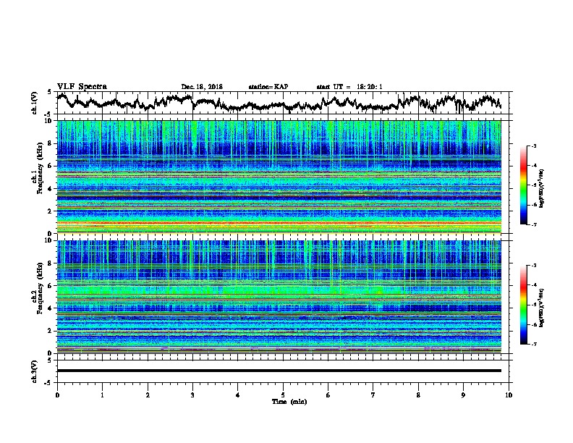Click the '-3' label on upper color scale
The height and width of the screenshot is (443, 573).
point(533,145)
